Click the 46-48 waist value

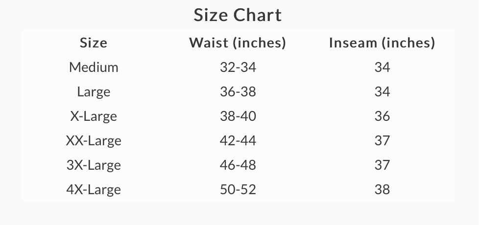point(238,165)
